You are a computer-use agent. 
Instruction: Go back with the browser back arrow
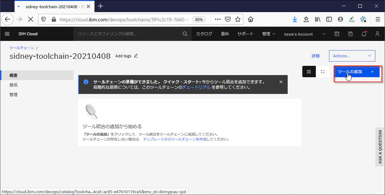point(7,19)
